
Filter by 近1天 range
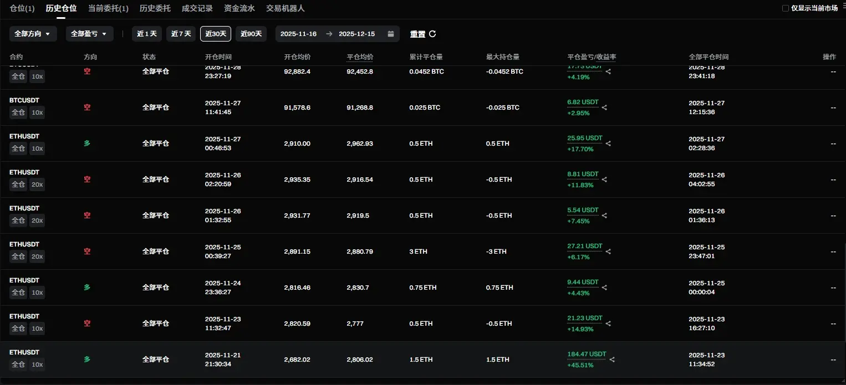point(147,34)
